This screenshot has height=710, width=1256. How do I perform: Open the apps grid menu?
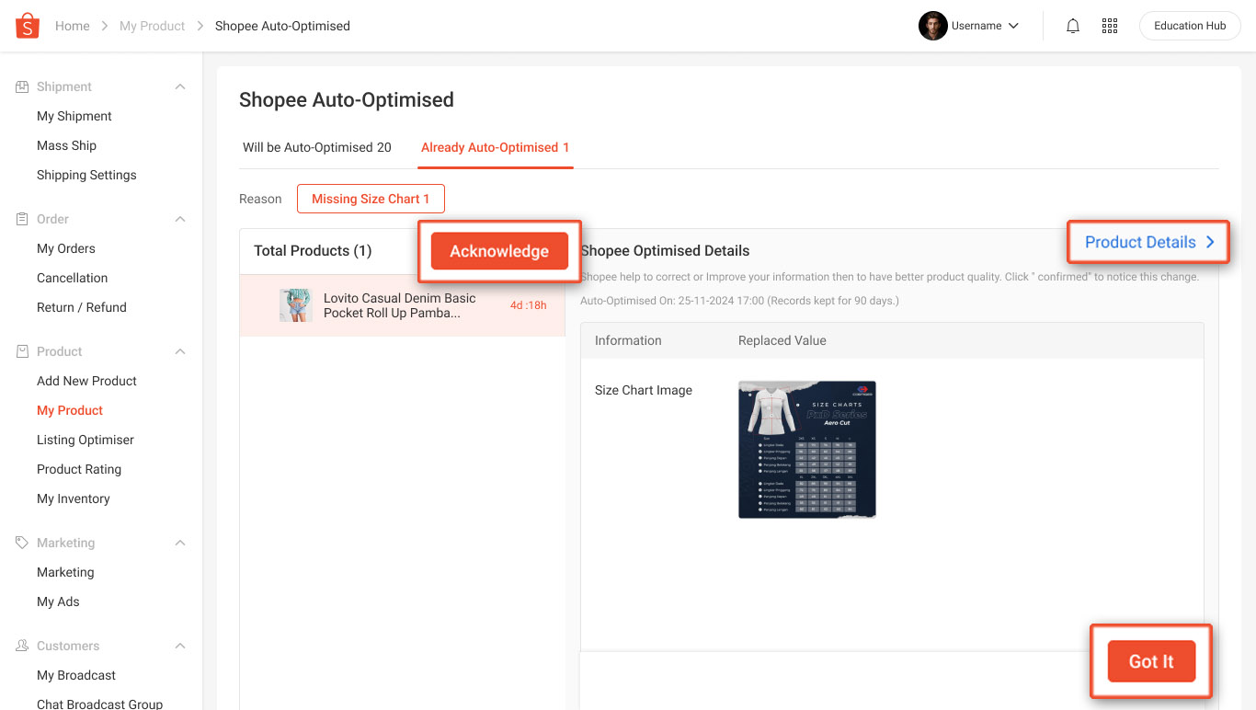pyautogui.click(x=1110, y=26)
